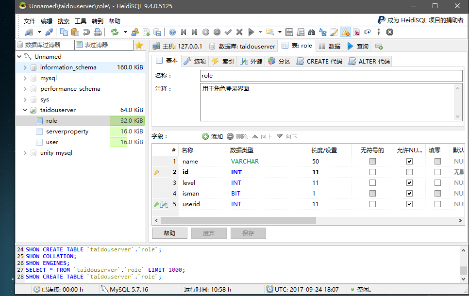Click the binoculars find icon
The height and width of the screenshot is (296, 469).
pos(311,32)
